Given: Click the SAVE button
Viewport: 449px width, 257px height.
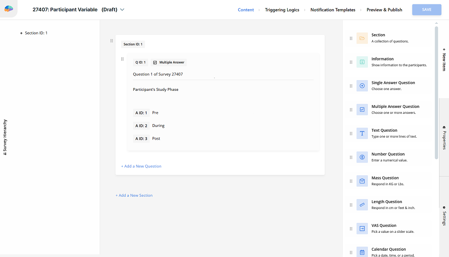Looking at the screenshot, I should click(x=426, y=10).
